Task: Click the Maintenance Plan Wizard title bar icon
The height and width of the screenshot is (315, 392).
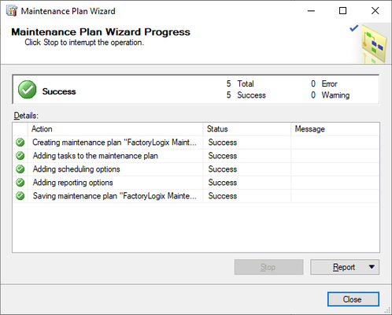Action: pyautogui.click(x=12, y=11)
